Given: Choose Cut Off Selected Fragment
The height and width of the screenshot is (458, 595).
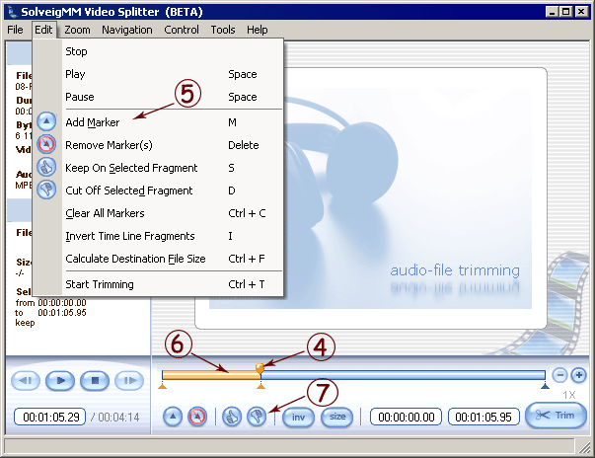Looking at the screenshot, I should (x=158, y=191).
